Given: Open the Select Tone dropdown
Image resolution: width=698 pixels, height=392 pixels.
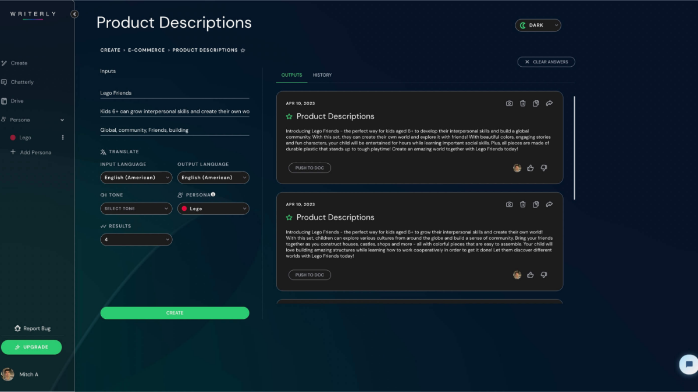Looking at the screenshot, I should point(136,208).
